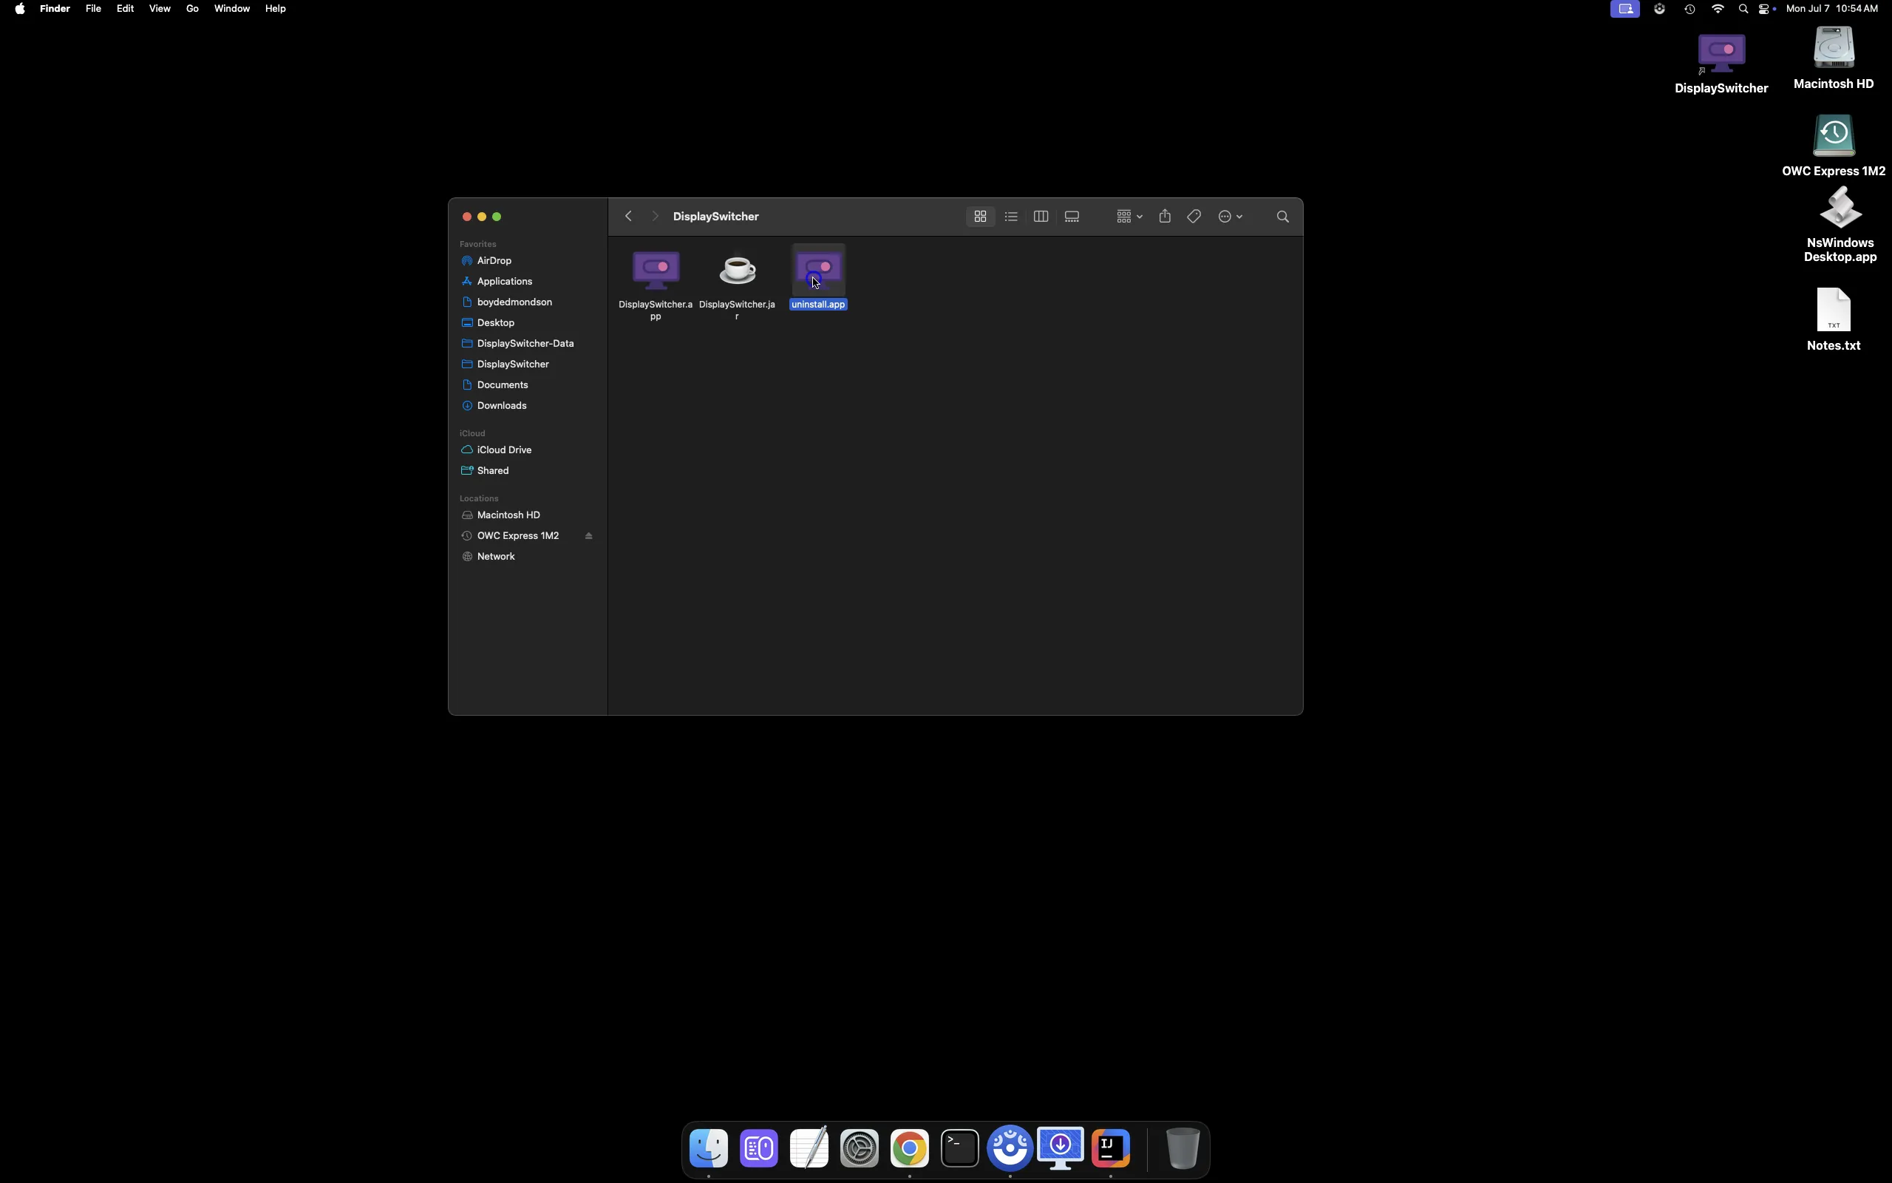This screenshot has height=1183, width=1892.
Task: Select DisplaySwitcher.app file icon
Action: (x=656, y=270)
